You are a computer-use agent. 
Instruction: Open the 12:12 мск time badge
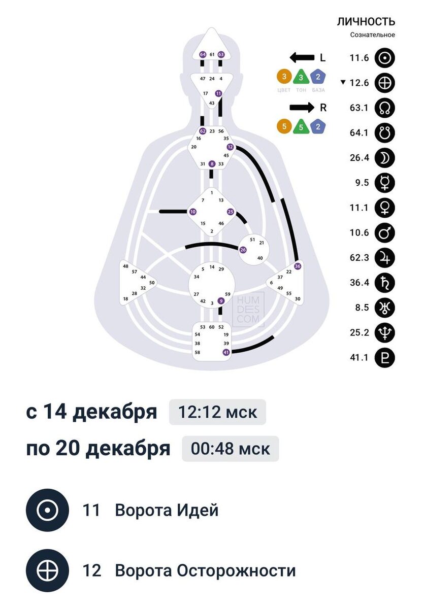tap(217, 412)
